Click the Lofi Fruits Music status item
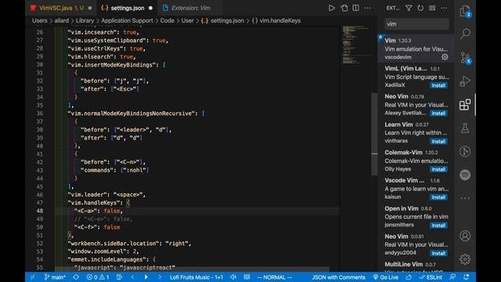Image resolution: width=501 pixels, height=282 pixels. tap(196, 277)
